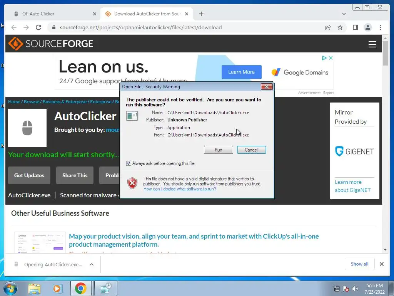Viewport: 394px width, 296px height.
Task: Open the Browse breadcrumb link
Action: coord(32,102)
